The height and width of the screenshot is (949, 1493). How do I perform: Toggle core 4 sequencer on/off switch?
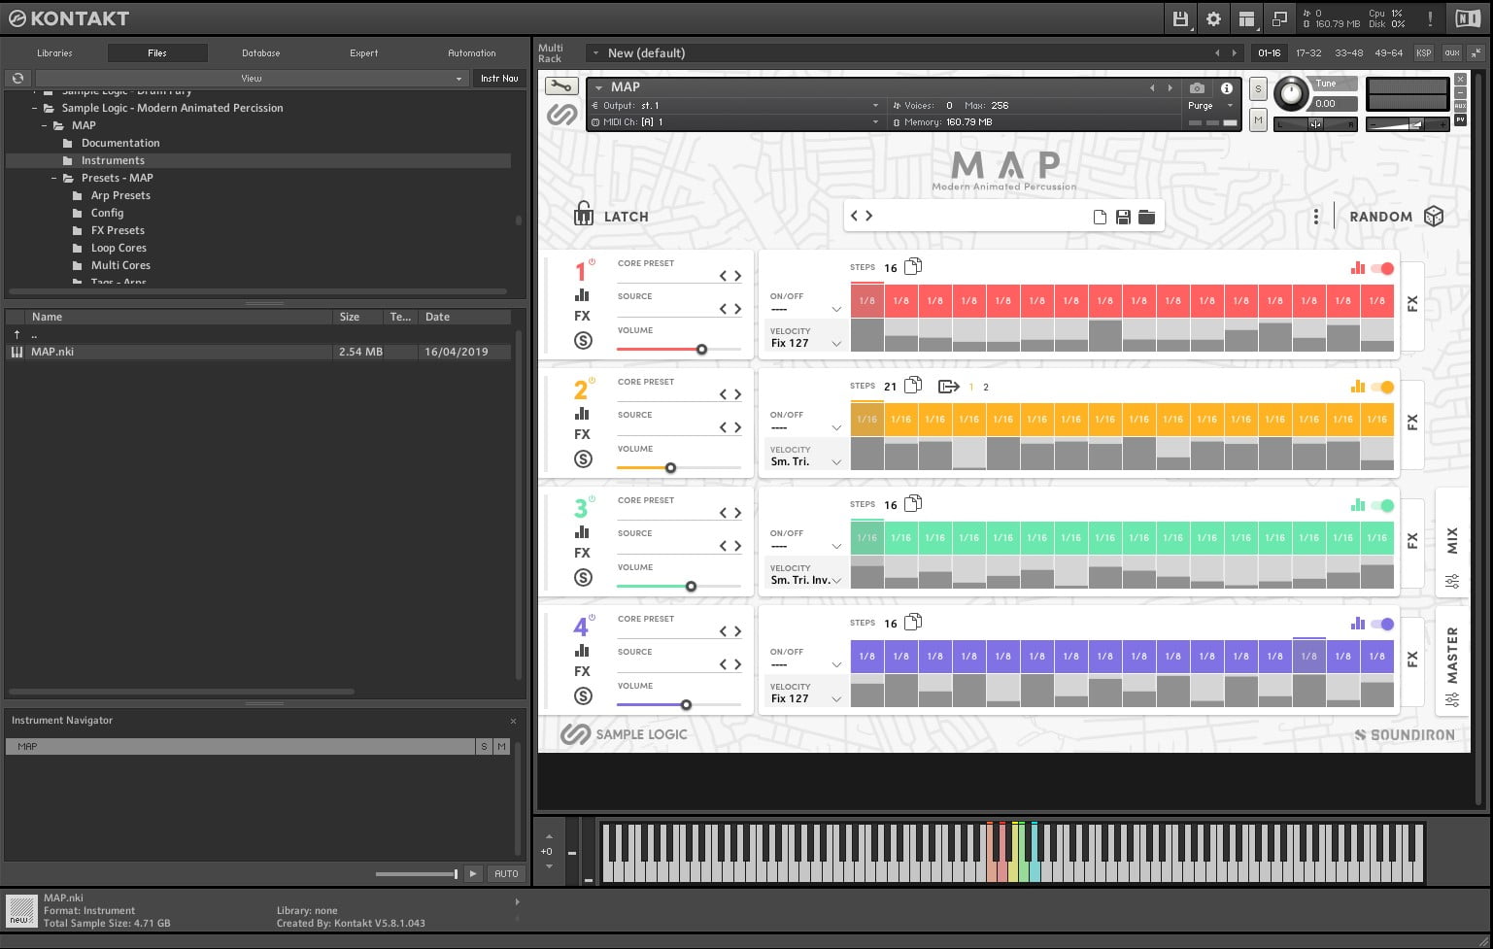tap(1382, 624)
